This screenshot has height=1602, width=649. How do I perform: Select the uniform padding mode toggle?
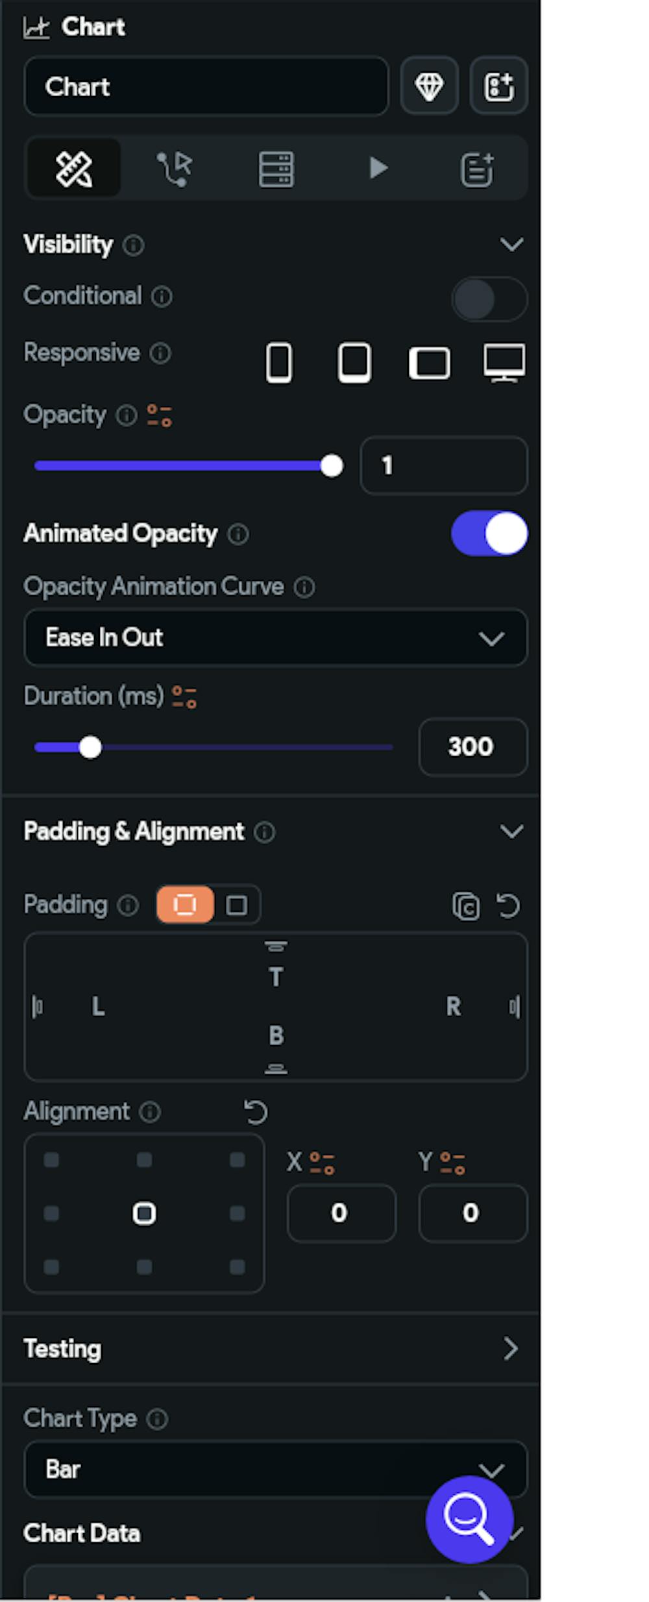tap(236, 905)
